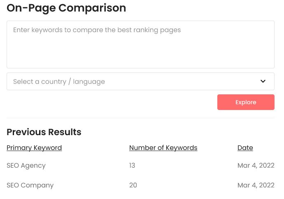284x199 pixels.
Task: Click the 'Select a country / language' placeholder text
Action: pyautogui.click(x=59, y=82)
